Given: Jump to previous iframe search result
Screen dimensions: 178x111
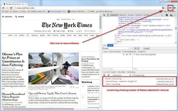Looking at the screenshot, I should (135, 48).
